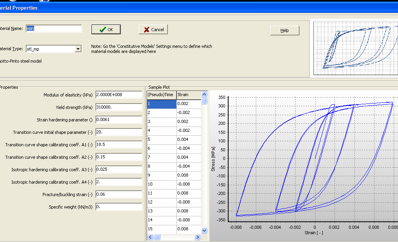This screenshot has width=398, height=242.
Task: Select strain cell in pseudo-time row 2
Action: pyautogui.click(x=189, y=112)
